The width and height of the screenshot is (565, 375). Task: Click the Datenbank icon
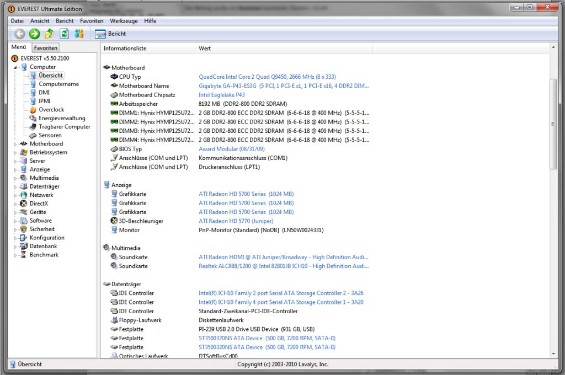[24, 246]
